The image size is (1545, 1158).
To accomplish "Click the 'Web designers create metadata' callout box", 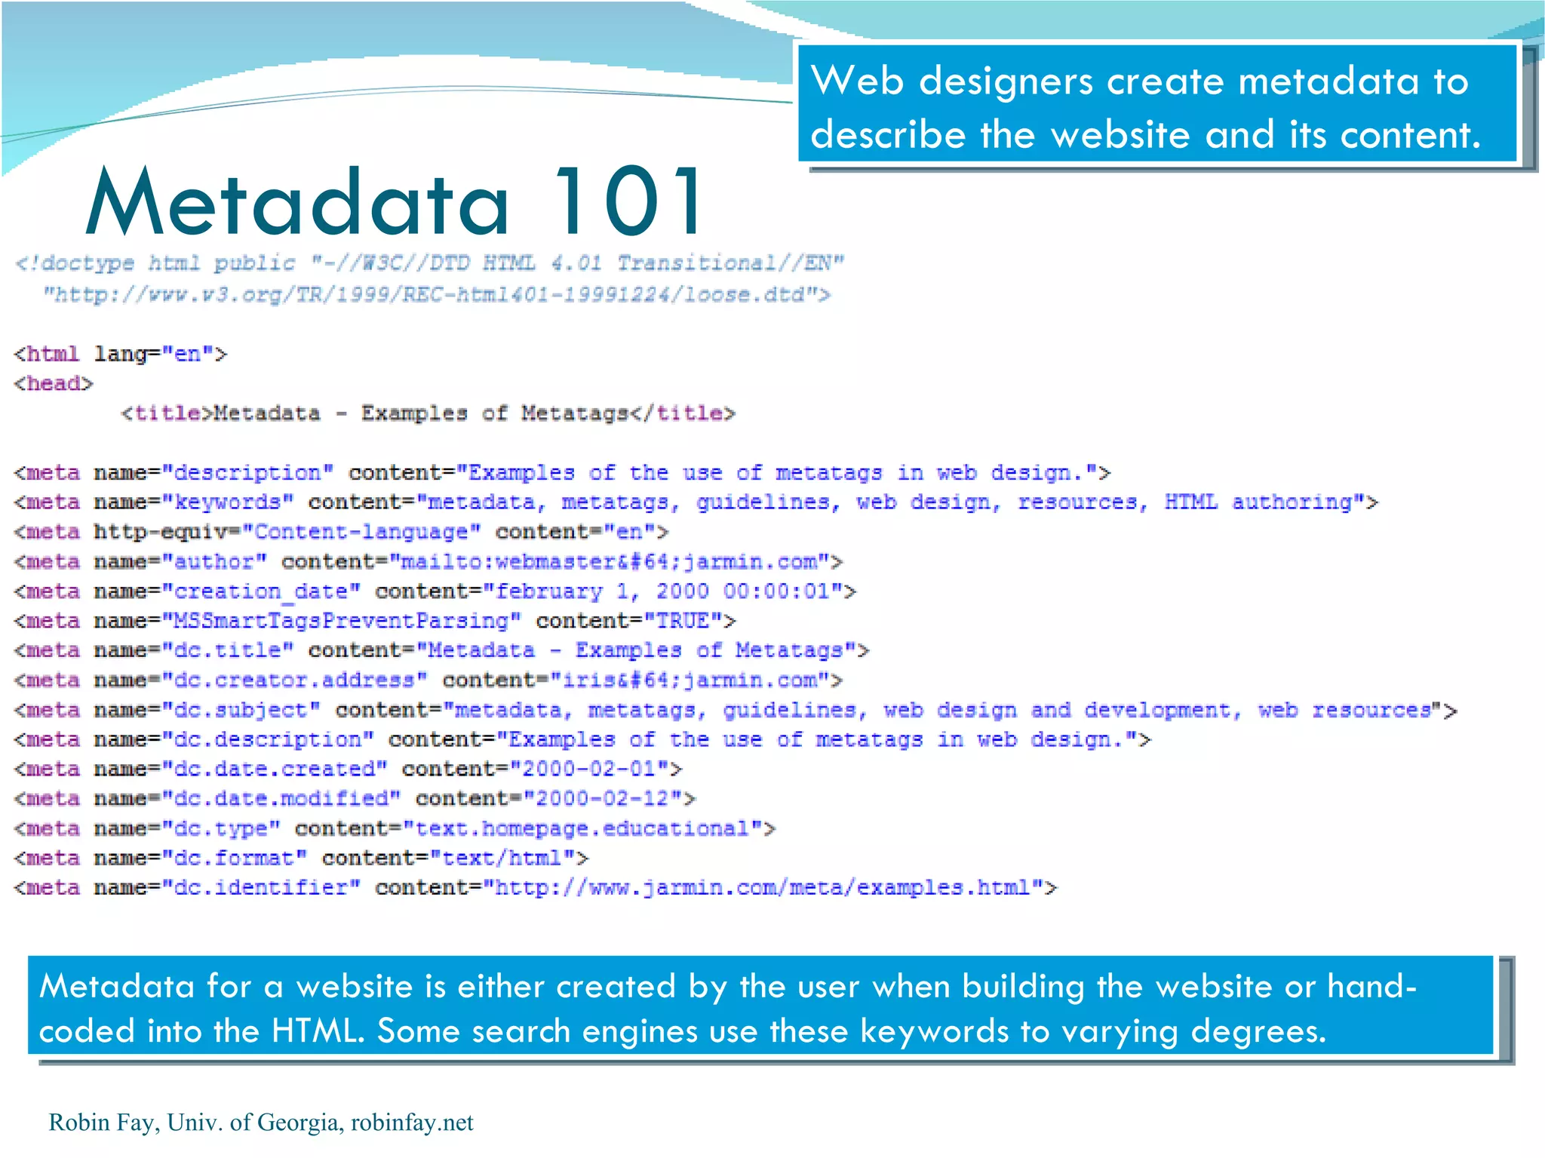I will coord(1158,104).
